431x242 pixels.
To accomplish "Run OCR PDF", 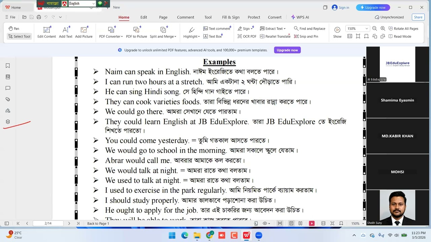I will (x=246, y=36).
